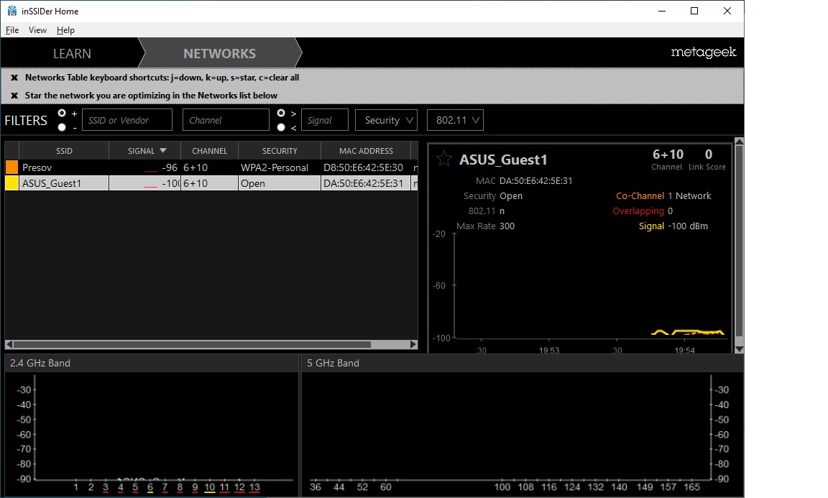The image size is (828, 498).
Task: Click the inSSIDer app icon in title bar
Action: click(11, 11)
